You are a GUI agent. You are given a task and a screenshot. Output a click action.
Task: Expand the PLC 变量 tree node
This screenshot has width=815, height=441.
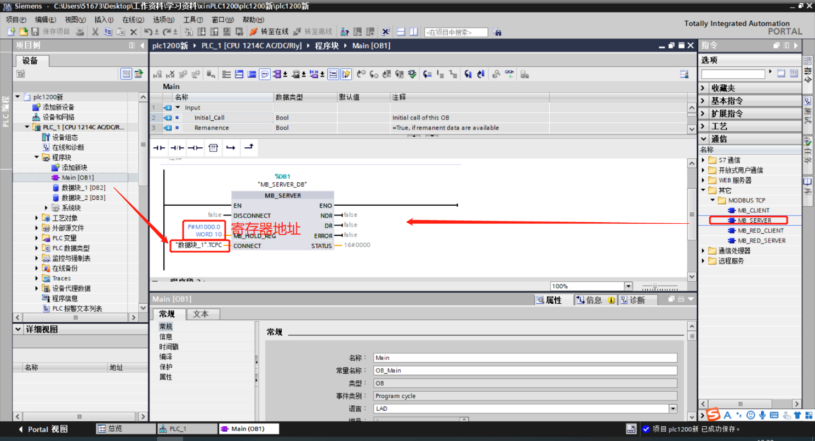coord(37,238)
